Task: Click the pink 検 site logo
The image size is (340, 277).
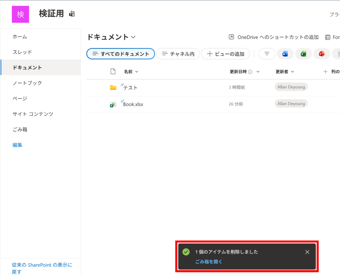Action: click(21, 14)
